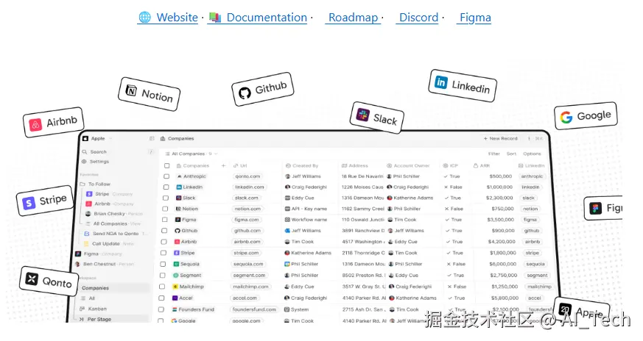643x341 pixels.
Task: Open All Companies view favorite
Action: pyautogui.click(x=113, y=224)
